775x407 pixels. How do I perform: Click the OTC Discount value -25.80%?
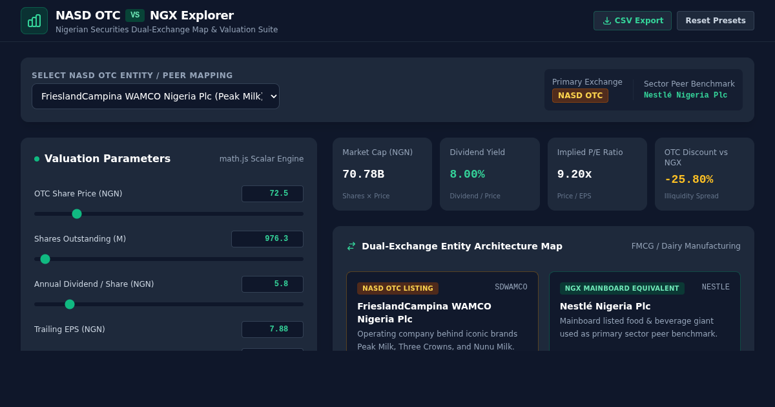point(688,180)
